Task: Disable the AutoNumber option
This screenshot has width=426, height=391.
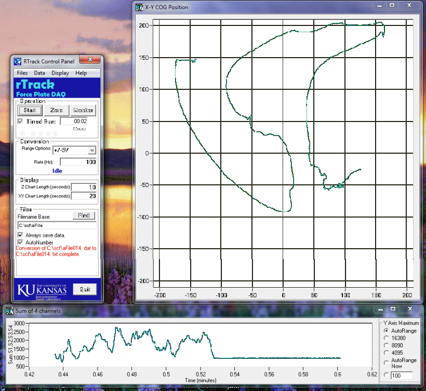Action: (x=20, y=242)
